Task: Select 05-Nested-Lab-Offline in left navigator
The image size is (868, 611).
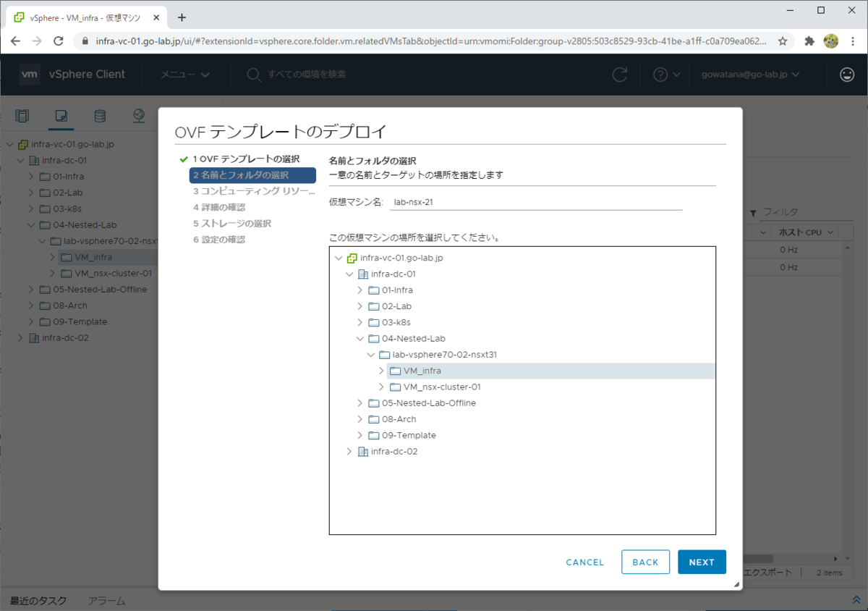Action: click(100, 290)
